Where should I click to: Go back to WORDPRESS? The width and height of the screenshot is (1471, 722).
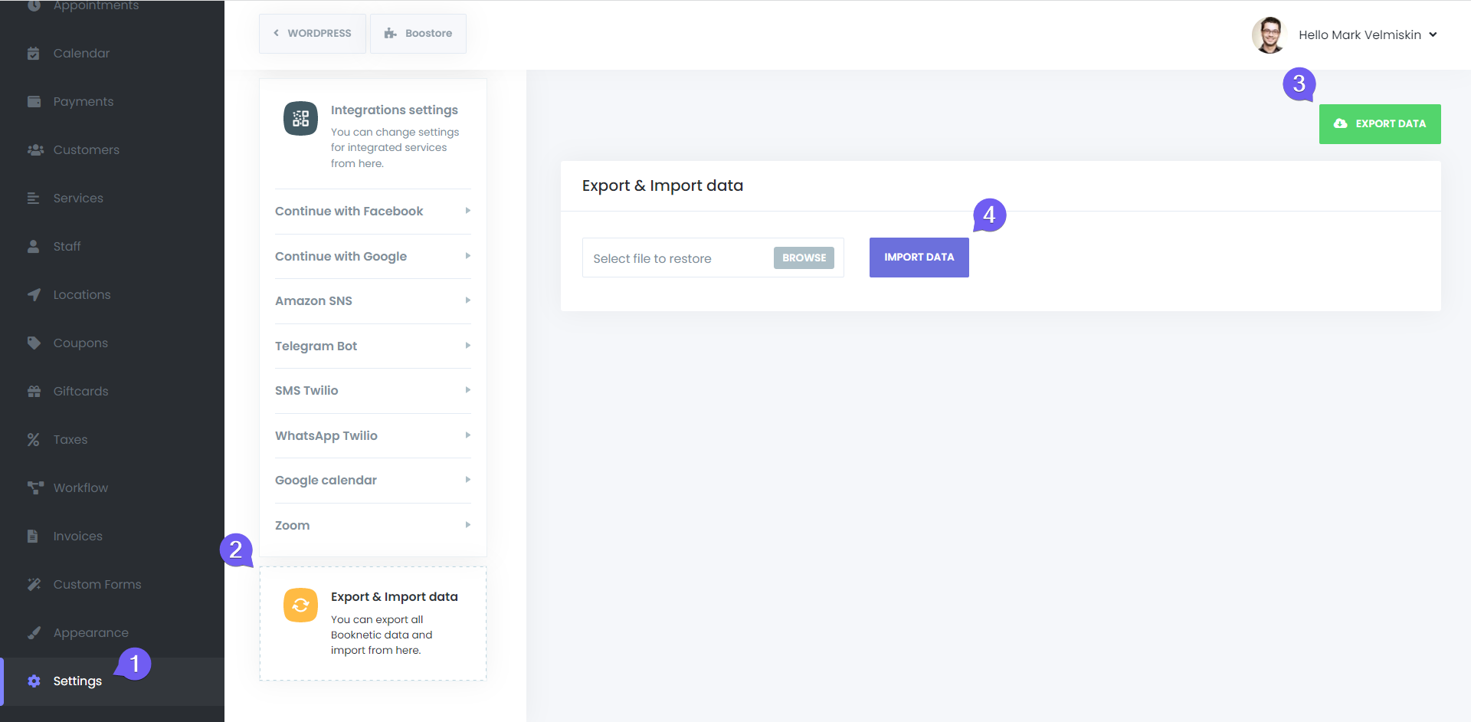313,33
